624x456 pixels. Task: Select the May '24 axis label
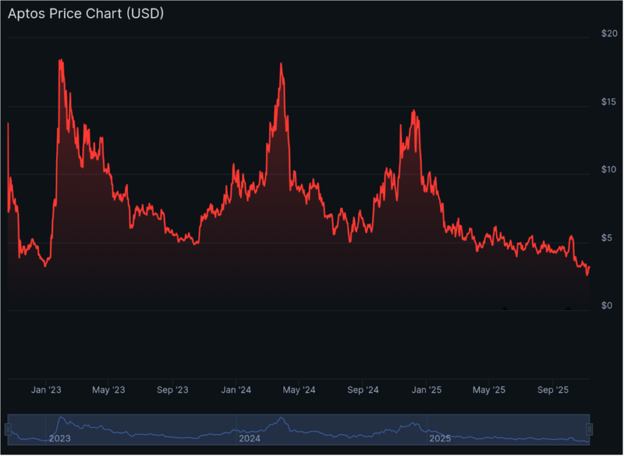[x=299, y=390]
